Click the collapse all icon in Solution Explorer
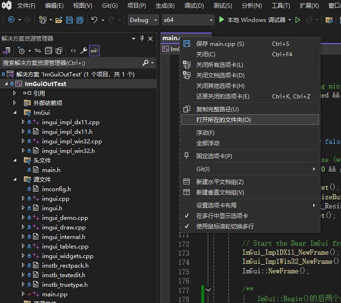 (48, 51)
